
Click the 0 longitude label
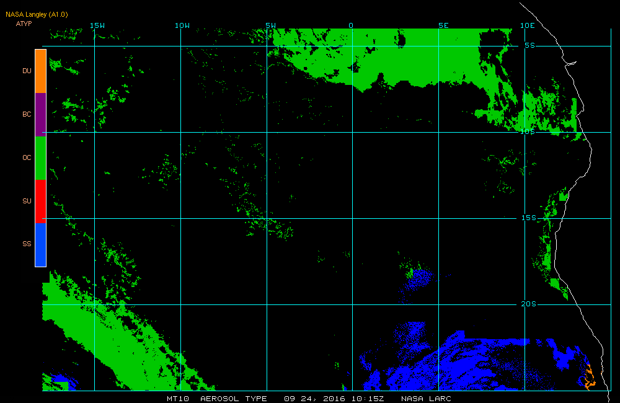[x=351, y=25]
